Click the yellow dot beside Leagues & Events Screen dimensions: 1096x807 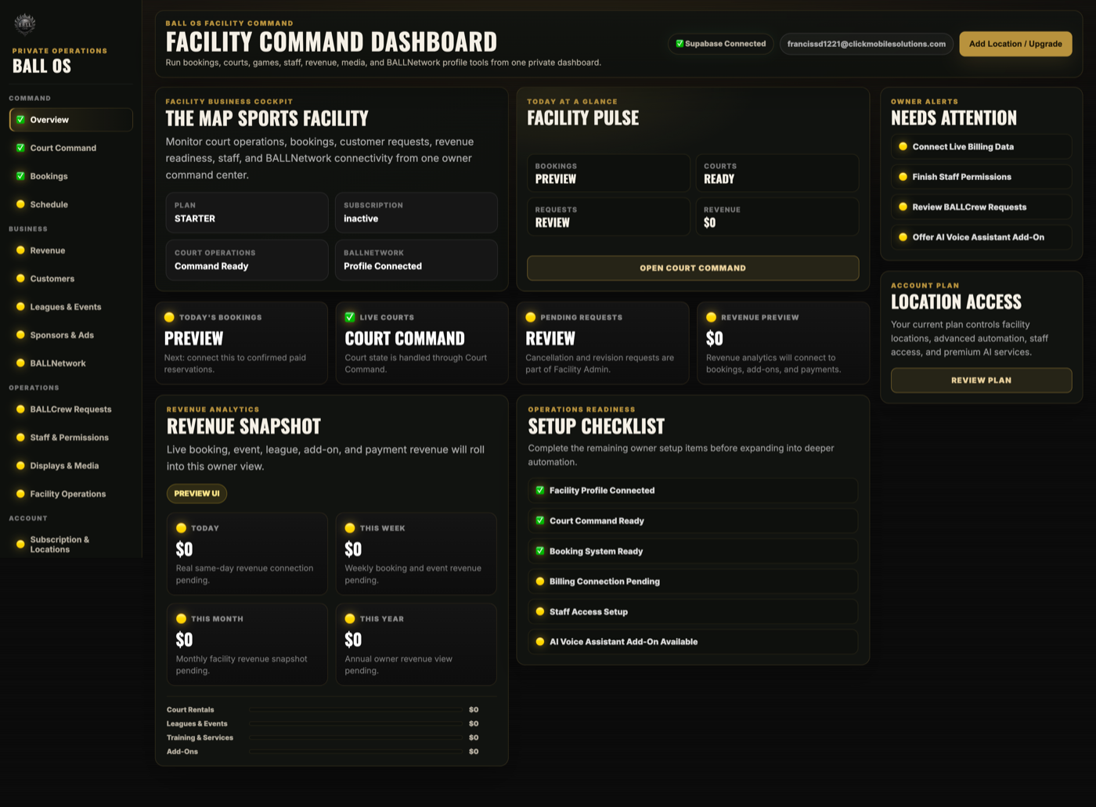[20, 307]
